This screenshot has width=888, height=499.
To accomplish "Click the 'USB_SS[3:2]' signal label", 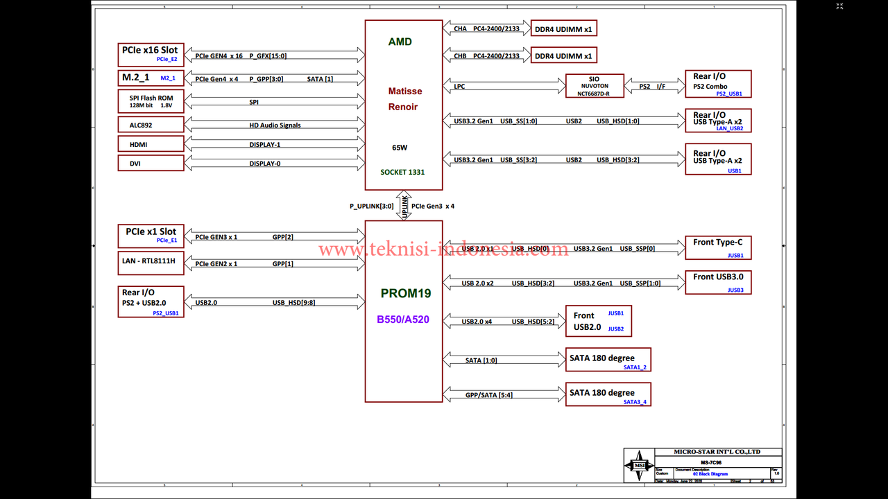I will [x=518, y=160].
